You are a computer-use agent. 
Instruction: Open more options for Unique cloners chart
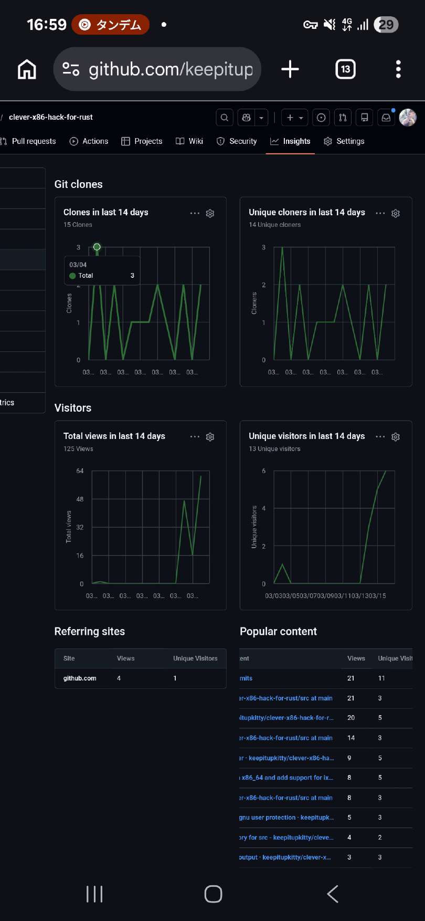[x=380, y=213]
